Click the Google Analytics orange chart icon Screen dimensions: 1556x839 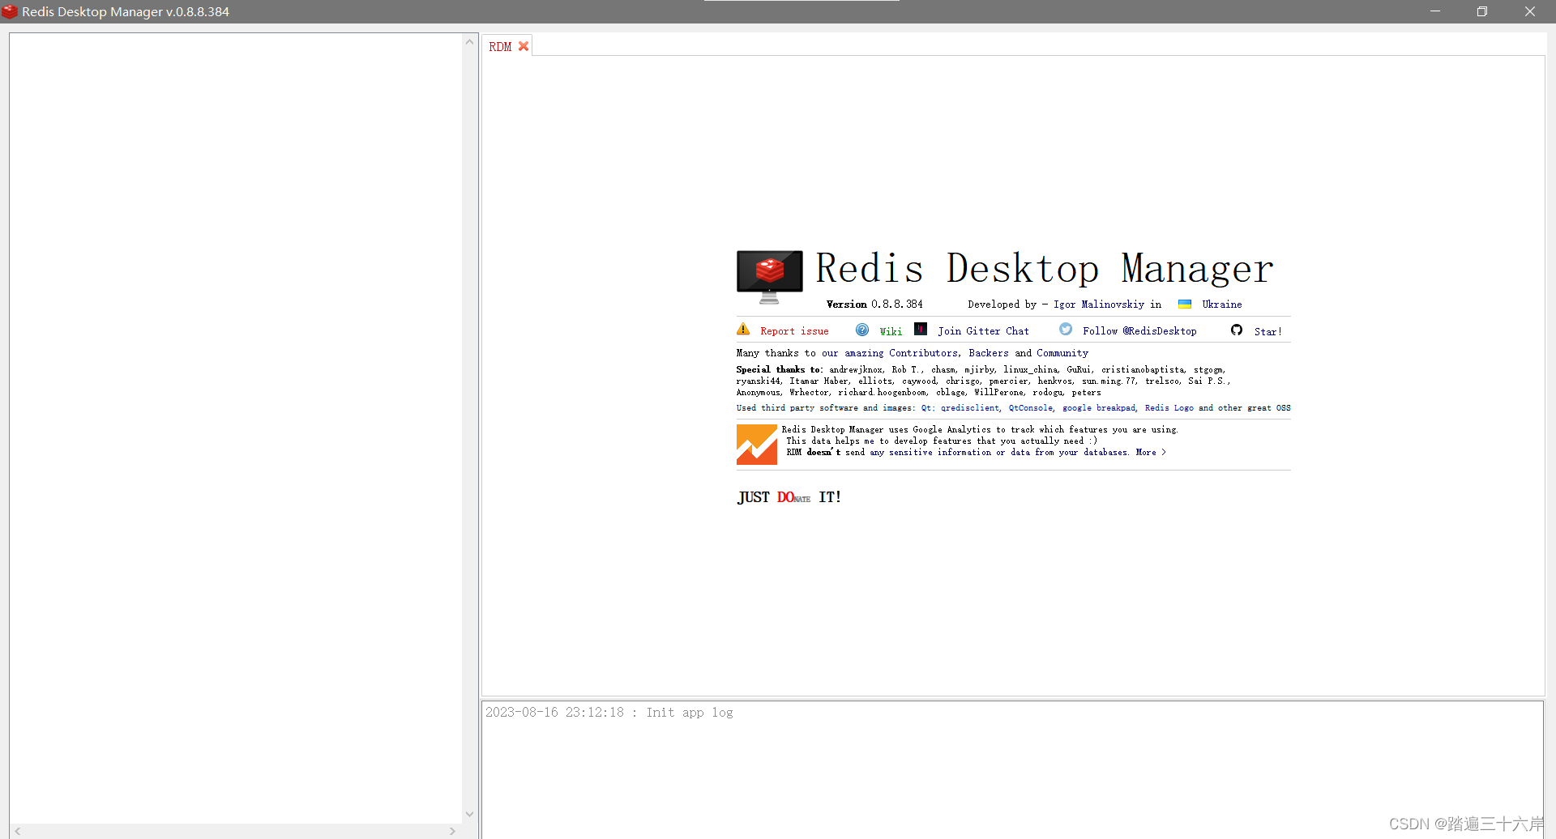(x=757, y=444)
